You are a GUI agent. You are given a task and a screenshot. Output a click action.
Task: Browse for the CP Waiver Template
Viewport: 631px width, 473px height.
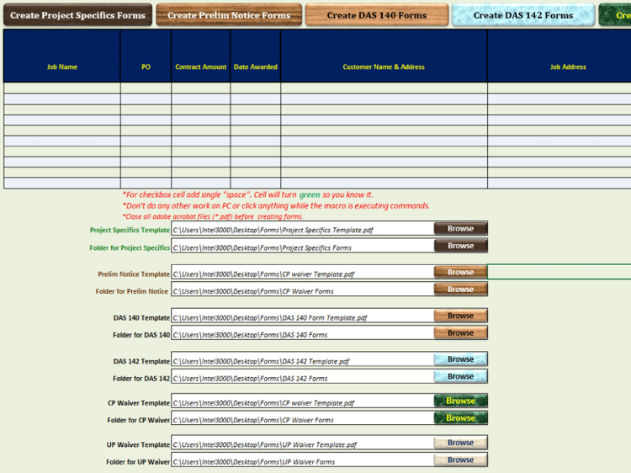point(461,401)
